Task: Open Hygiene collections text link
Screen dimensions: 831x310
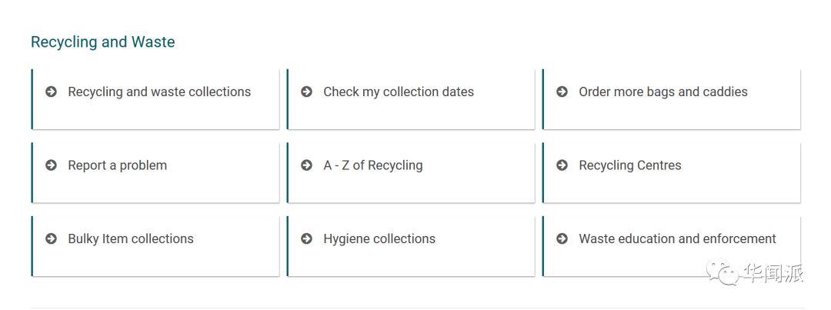Action: point(379,239)
